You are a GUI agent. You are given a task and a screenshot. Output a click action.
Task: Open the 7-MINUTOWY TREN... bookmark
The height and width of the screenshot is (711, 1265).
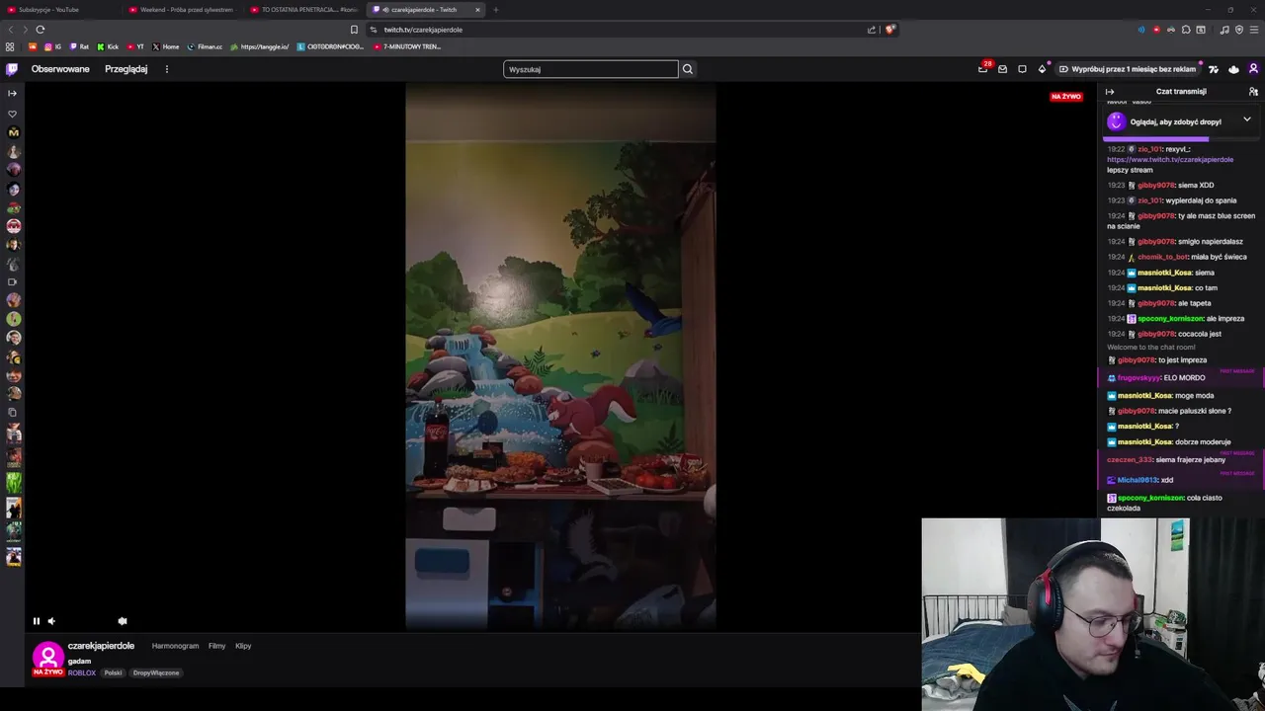click(x=407, y=46)
